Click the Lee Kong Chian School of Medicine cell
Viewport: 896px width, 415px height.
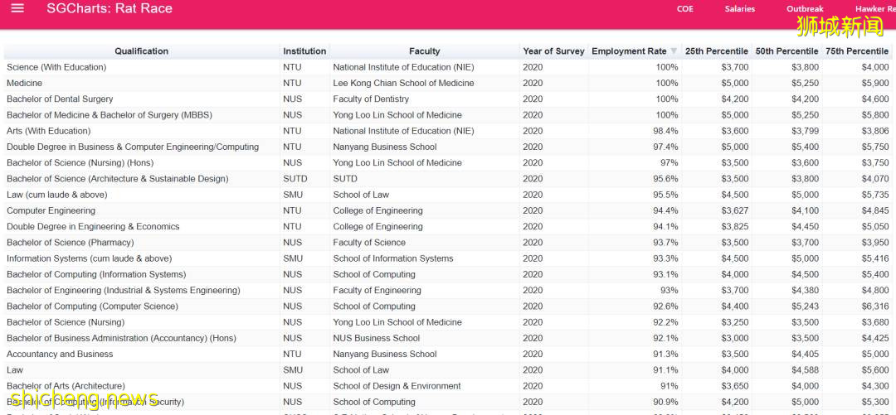point(403,83)
